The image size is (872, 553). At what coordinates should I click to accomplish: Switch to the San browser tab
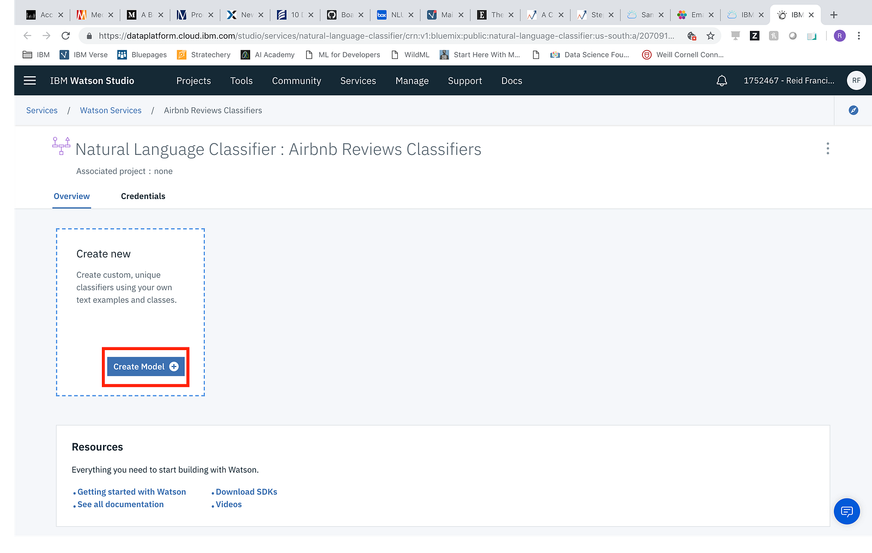pos(645,15)
